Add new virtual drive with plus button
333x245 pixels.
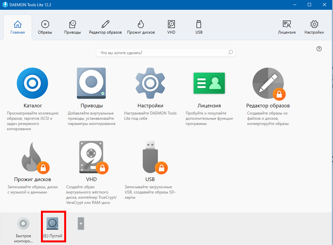81,223
